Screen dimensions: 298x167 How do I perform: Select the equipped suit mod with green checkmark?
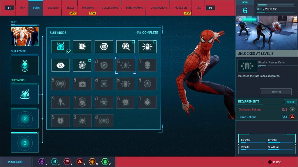click(60, 46)
